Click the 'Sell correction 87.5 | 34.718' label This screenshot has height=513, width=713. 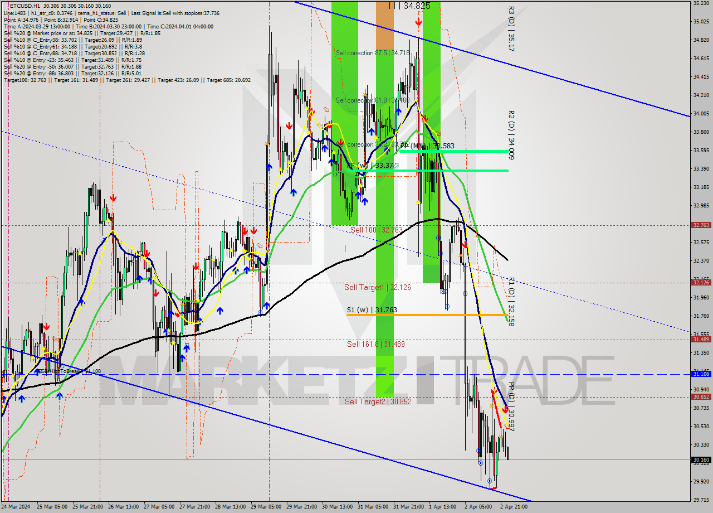[373, 53]
